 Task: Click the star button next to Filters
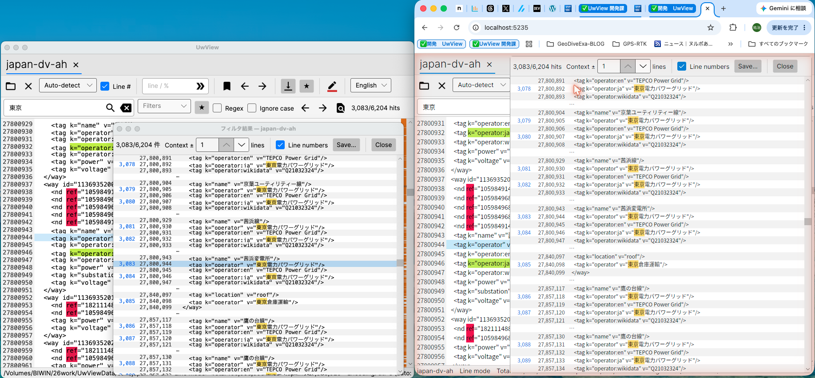202,107
